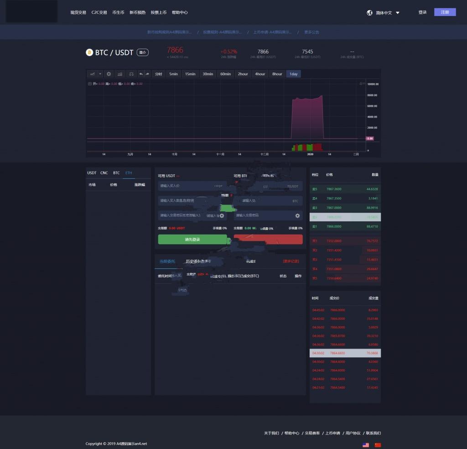Click the 注册 register button
Image resolution: width=467 pixels, height=449 pixels.
click(445, 12)
